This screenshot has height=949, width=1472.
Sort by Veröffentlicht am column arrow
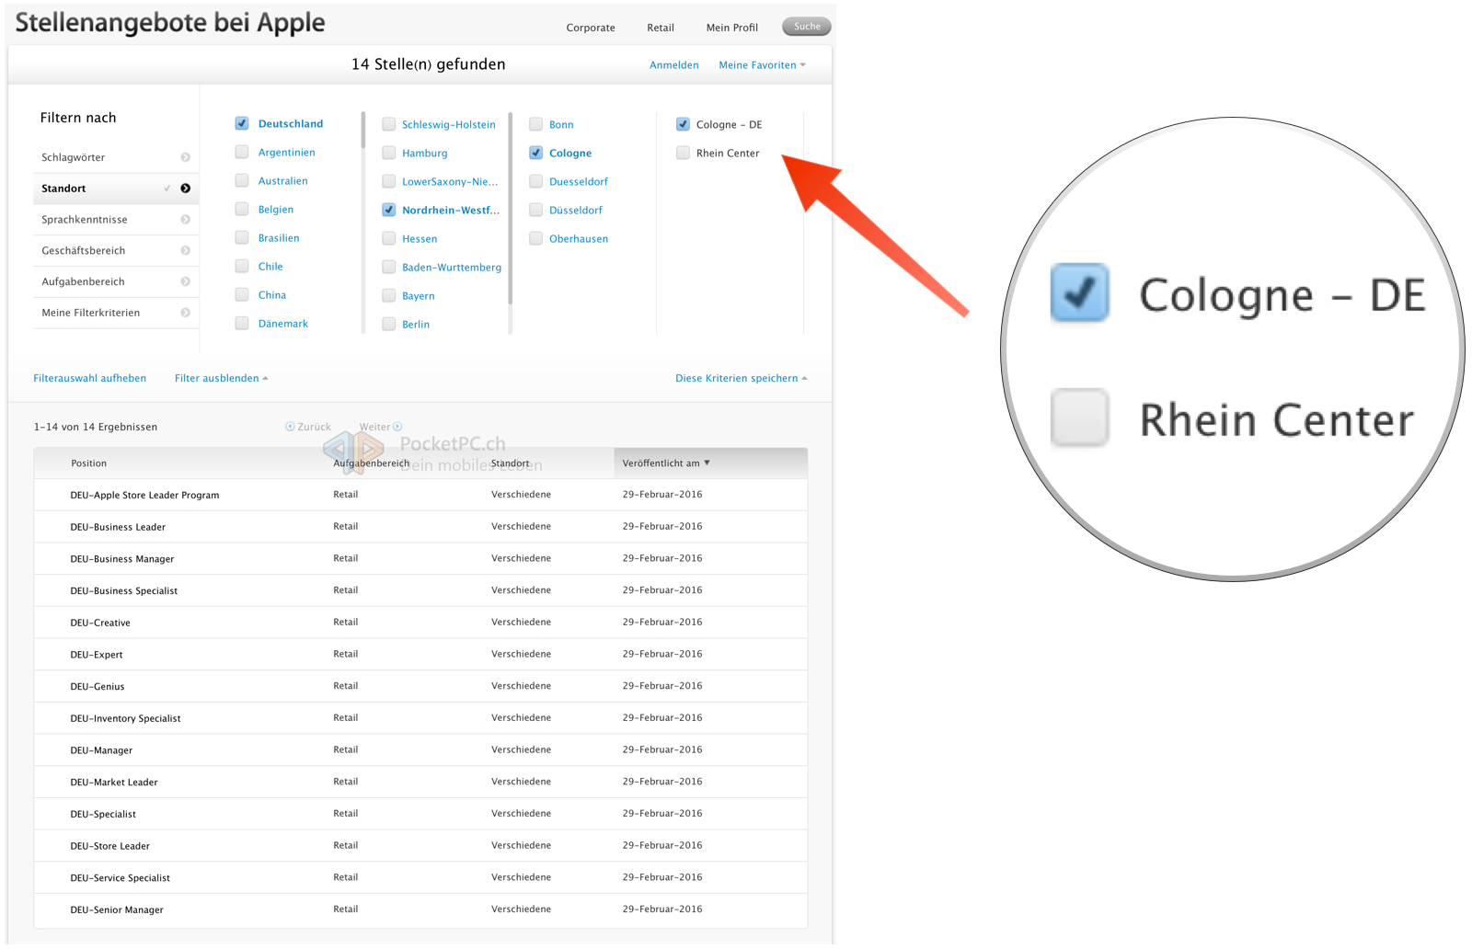click(707, 463)
